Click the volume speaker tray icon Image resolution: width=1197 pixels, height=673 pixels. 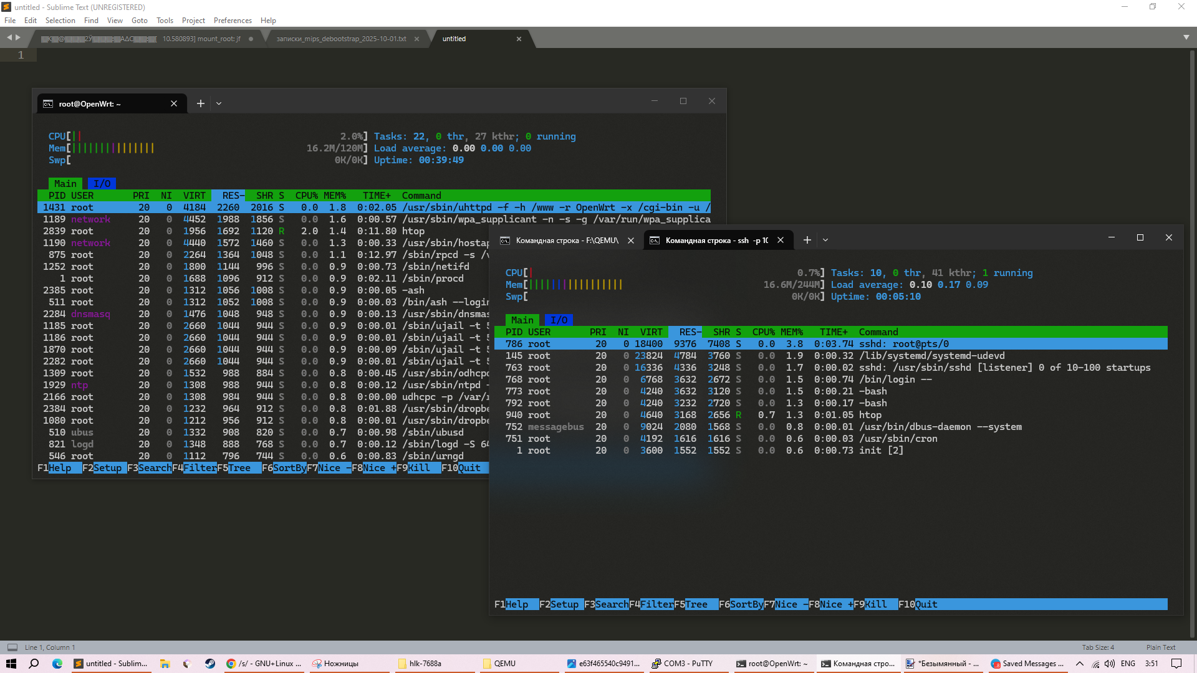[1110, 664]
